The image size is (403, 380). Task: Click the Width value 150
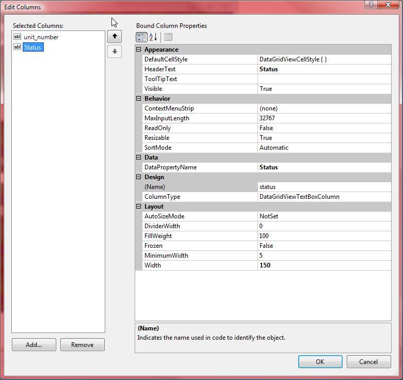[324, 265]
